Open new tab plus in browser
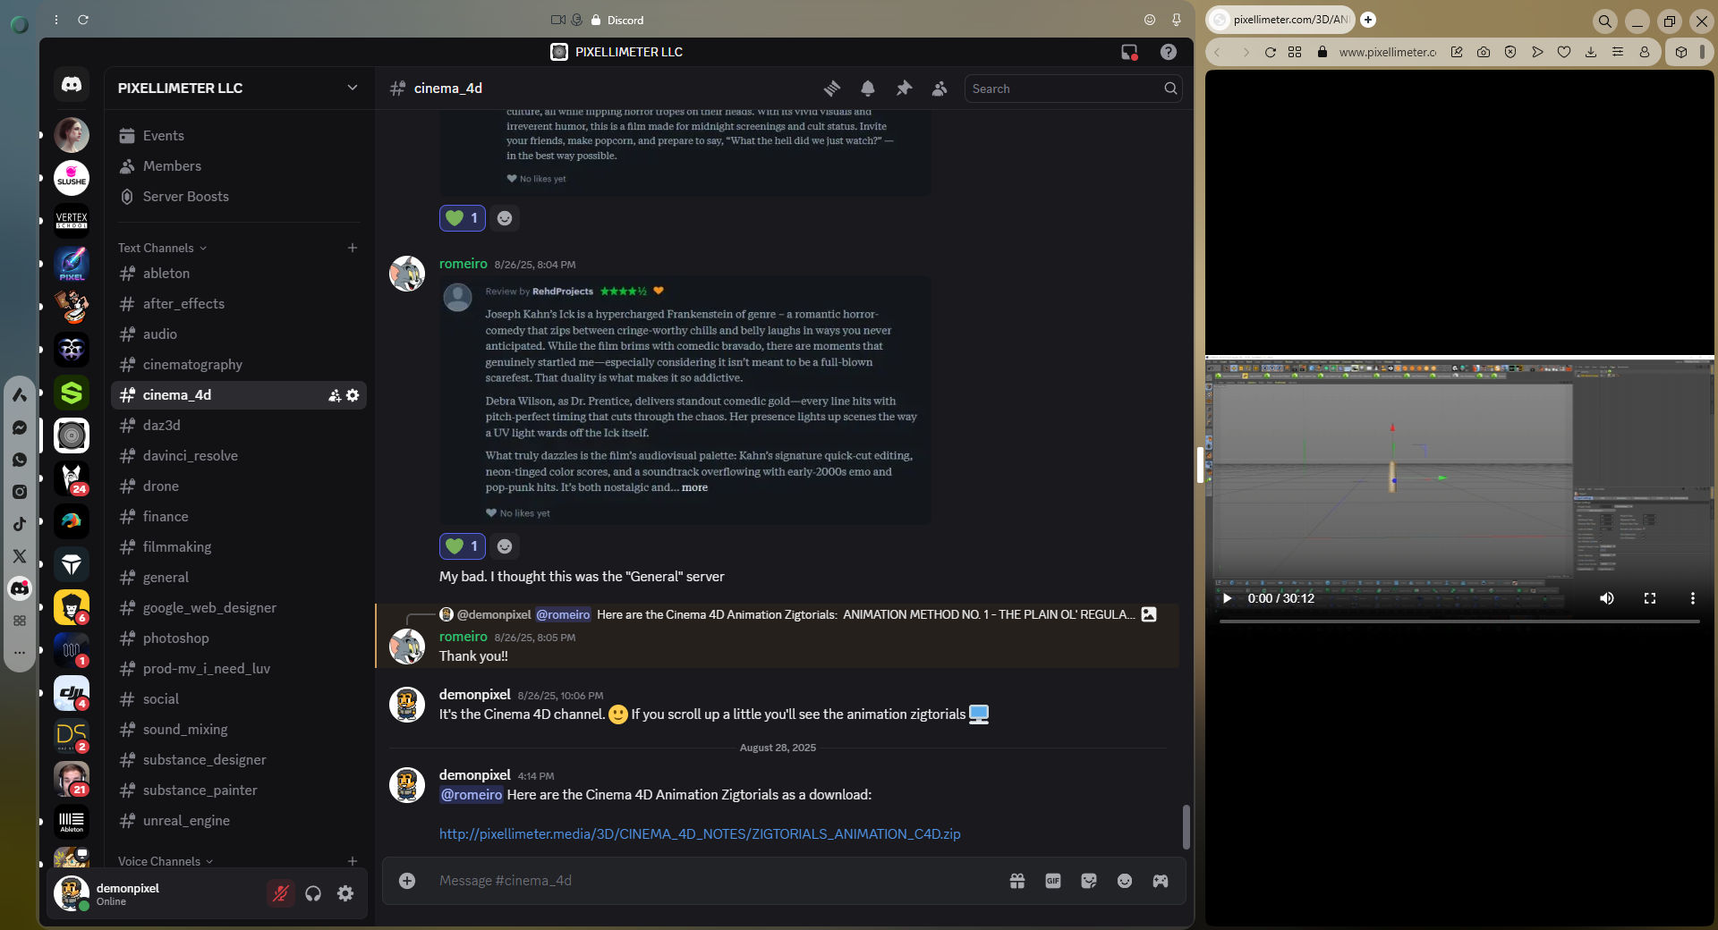1718x930 pixels. click(1368, 20)
